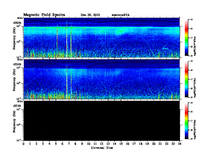Click the "Magnetic Field Spectra" title
214x165 pixels.
pyautogui.click(x=44, y=15)
